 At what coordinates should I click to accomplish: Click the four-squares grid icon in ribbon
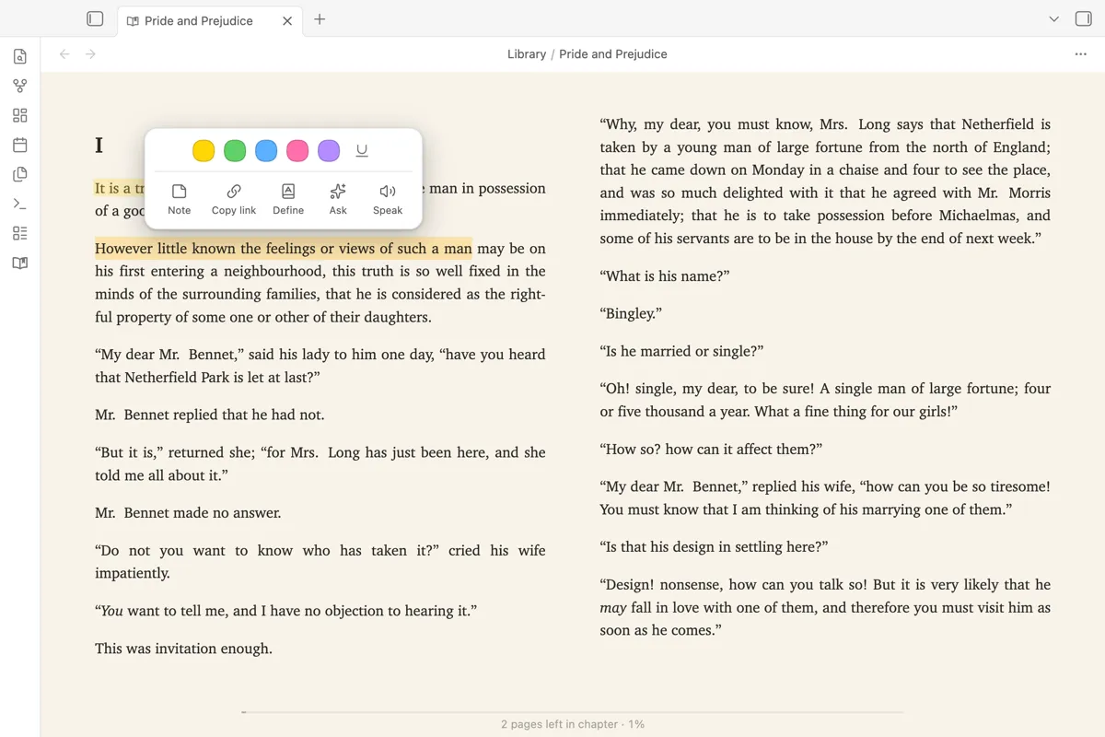point(20,115)
